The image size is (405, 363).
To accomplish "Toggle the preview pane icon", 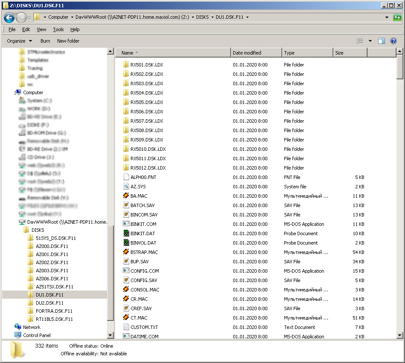I will click(x=382, y=41).
